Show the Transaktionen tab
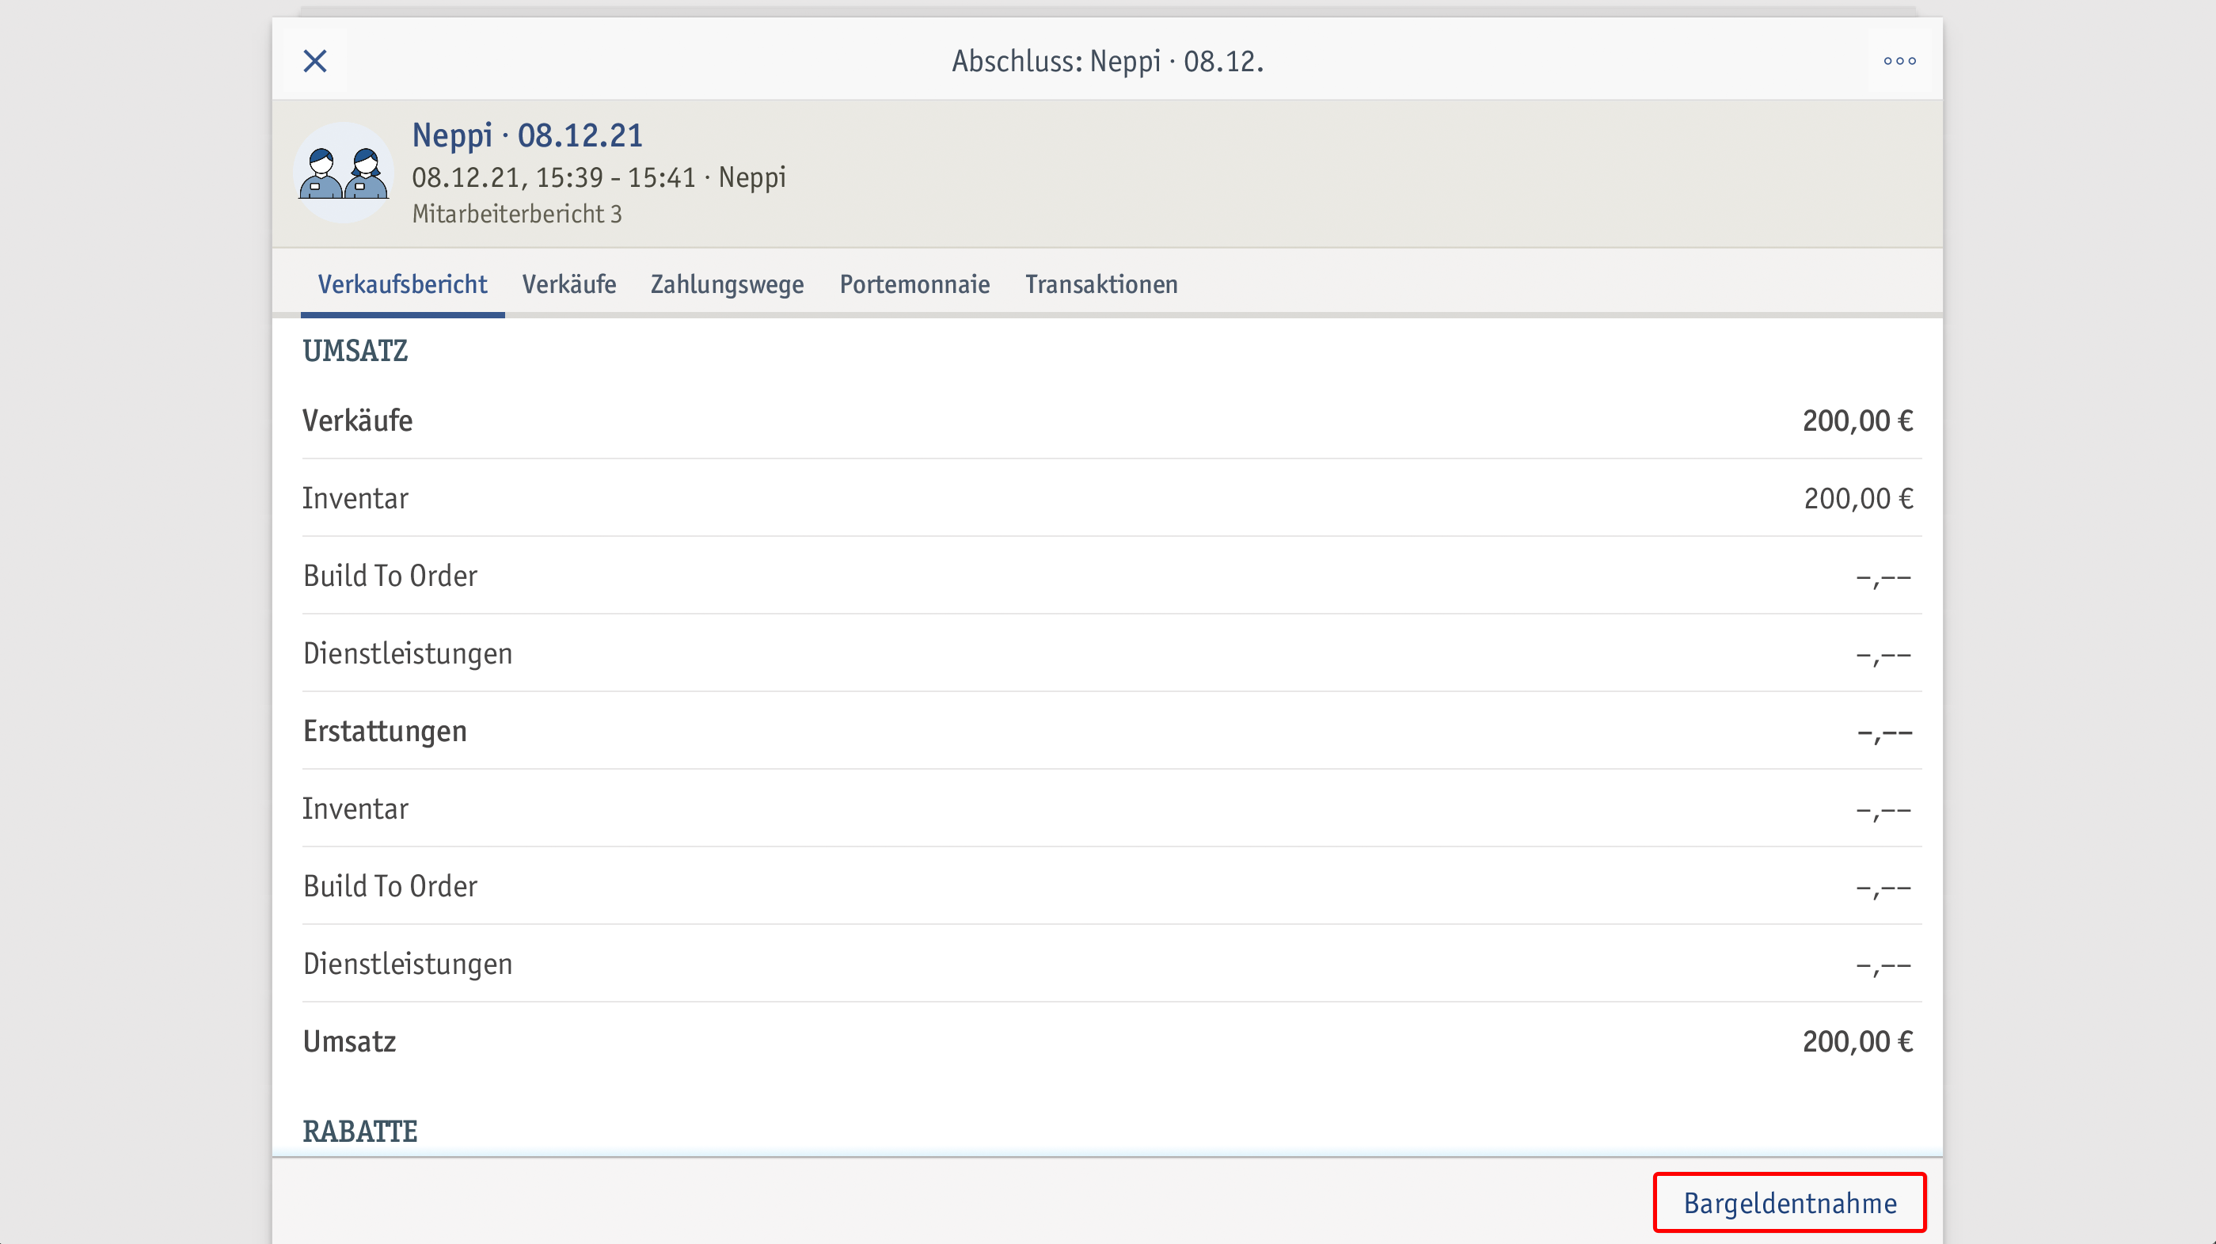 1101,285
